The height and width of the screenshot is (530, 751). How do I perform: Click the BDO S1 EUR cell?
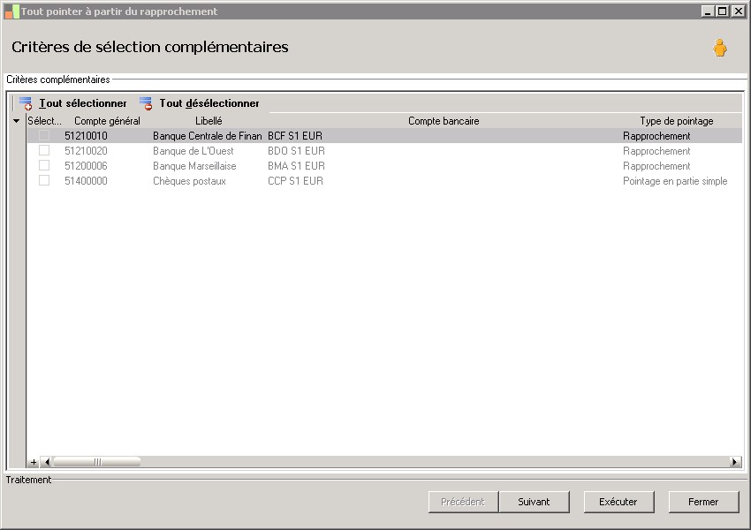pyautogui.click(x=297, y=151)
